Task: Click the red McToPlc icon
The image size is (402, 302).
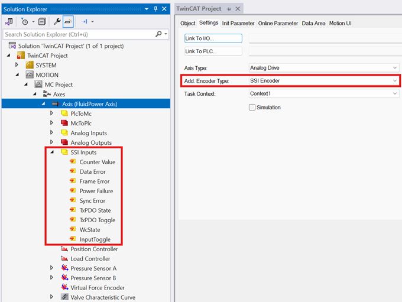Action: click(64, 123)
